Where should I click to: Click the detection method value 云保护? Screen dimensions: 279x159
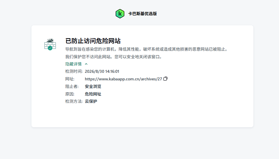point(91,101)
